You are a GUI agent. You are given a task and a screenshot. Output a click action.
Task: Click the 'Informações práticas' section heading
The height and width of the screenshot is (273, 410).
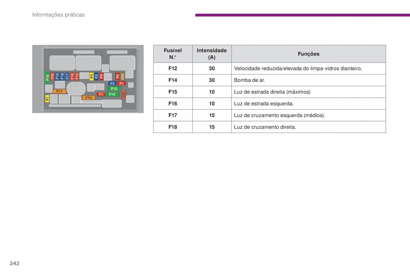click(58, 15)
